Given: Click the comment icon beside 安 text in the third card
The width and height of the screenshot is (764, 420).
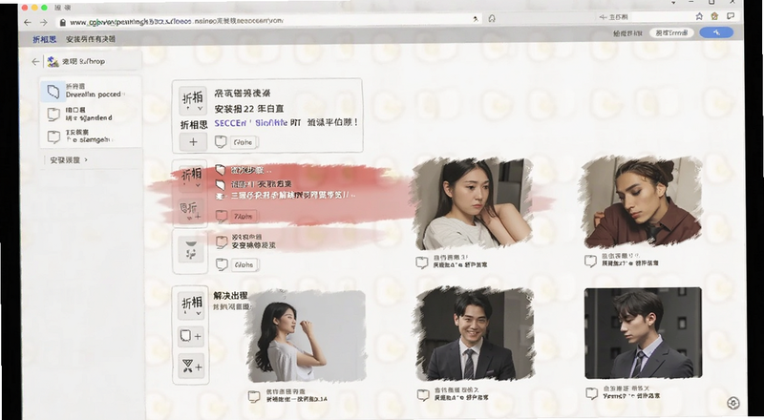Looking at the screenshot, I should pyautogui.click(x=222, y=241).
